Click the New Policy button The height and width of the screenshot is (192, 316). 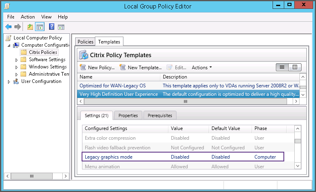(97, 68)
